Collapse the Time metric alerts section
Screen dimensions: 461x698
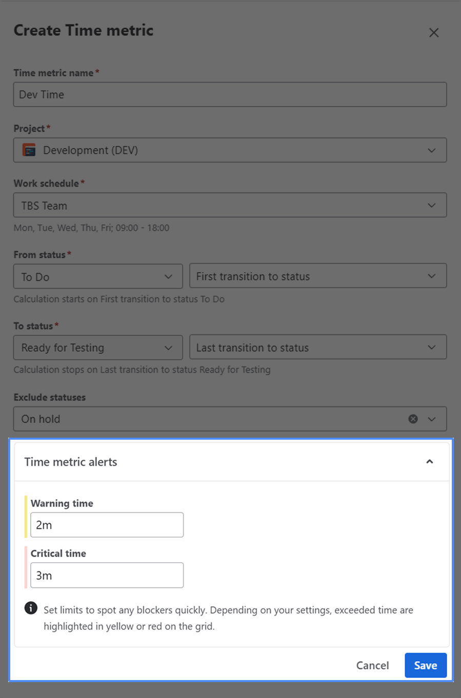429,462
